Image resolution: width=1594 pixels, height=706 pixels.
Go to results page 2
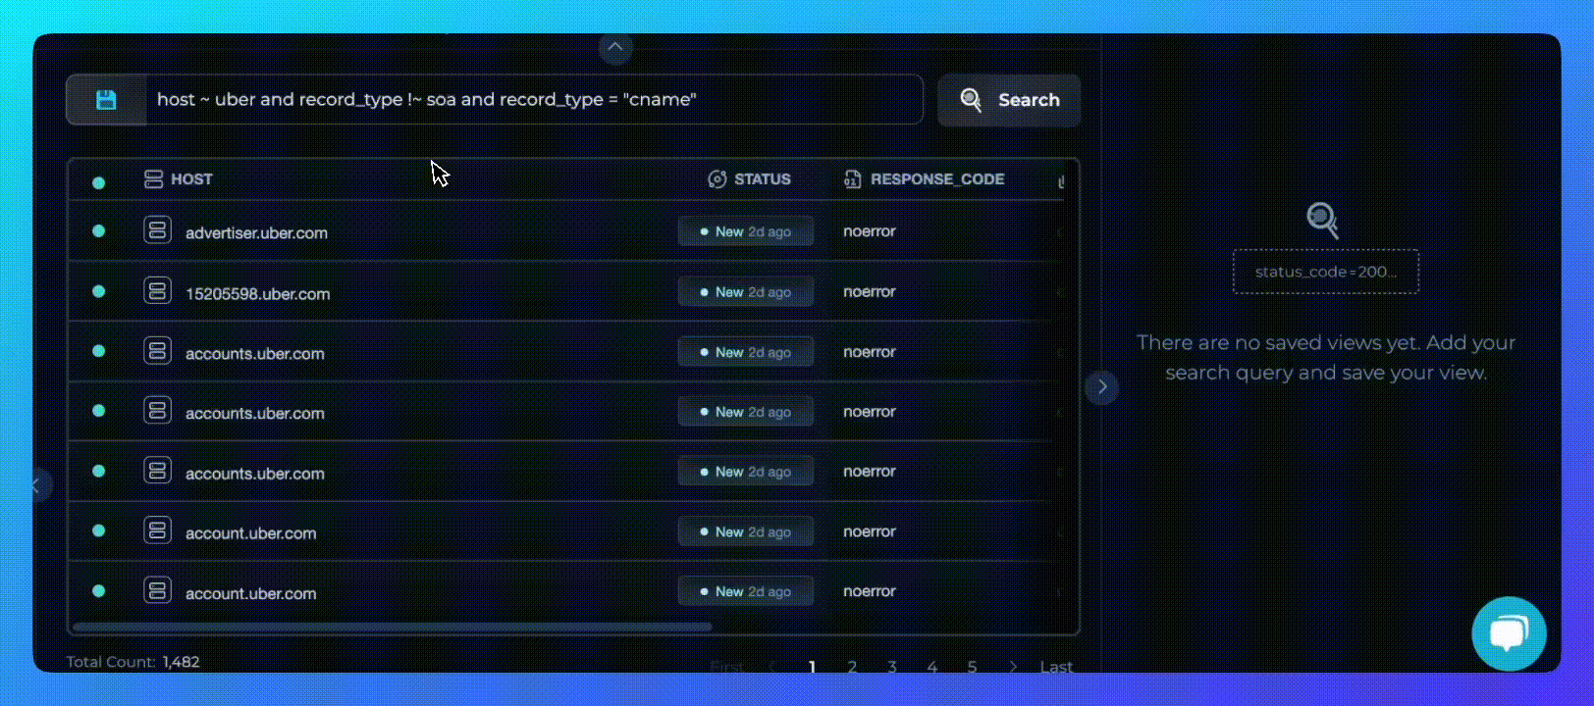[852, 667]
